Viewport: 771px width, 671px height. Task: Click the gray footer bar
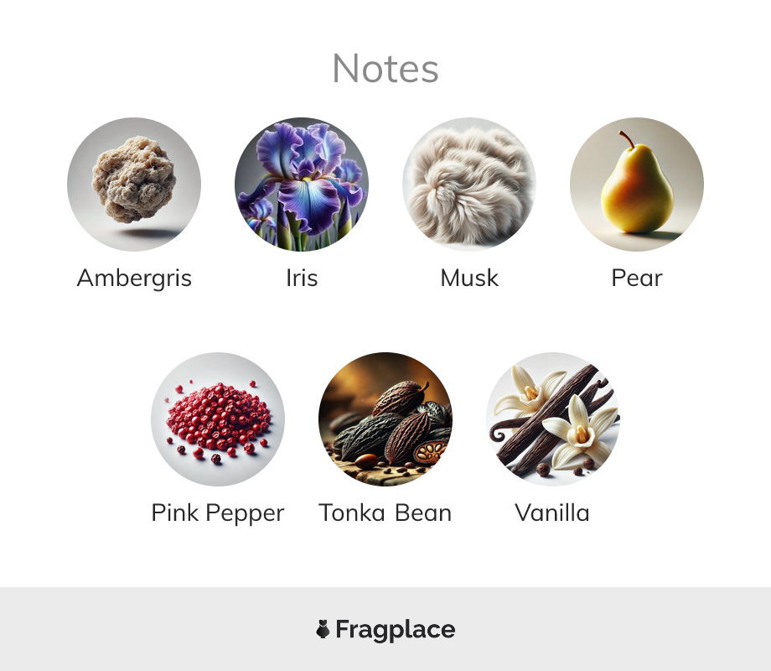point(385,629)
